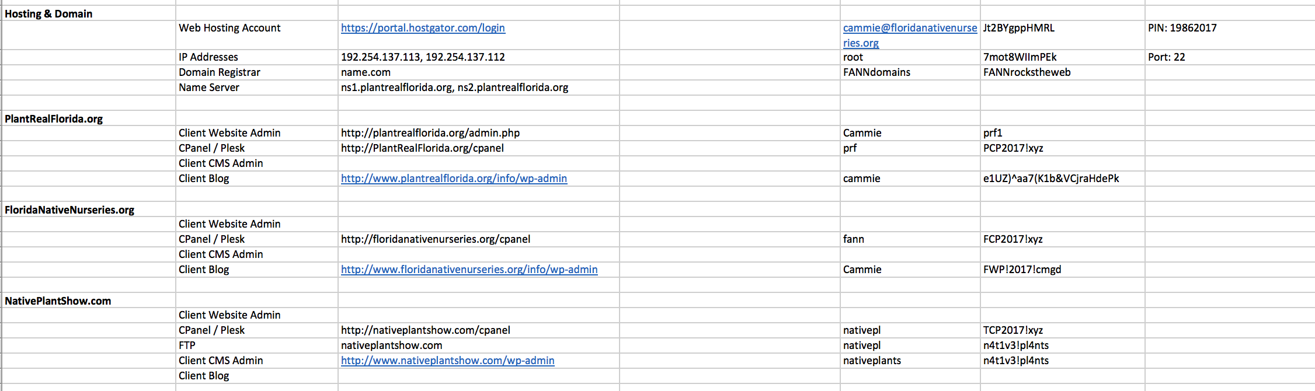Open the cammie@floridanativenurseries.org email link
The height and width of the screenshot is (391, 1315).
(x=909, y=28)
